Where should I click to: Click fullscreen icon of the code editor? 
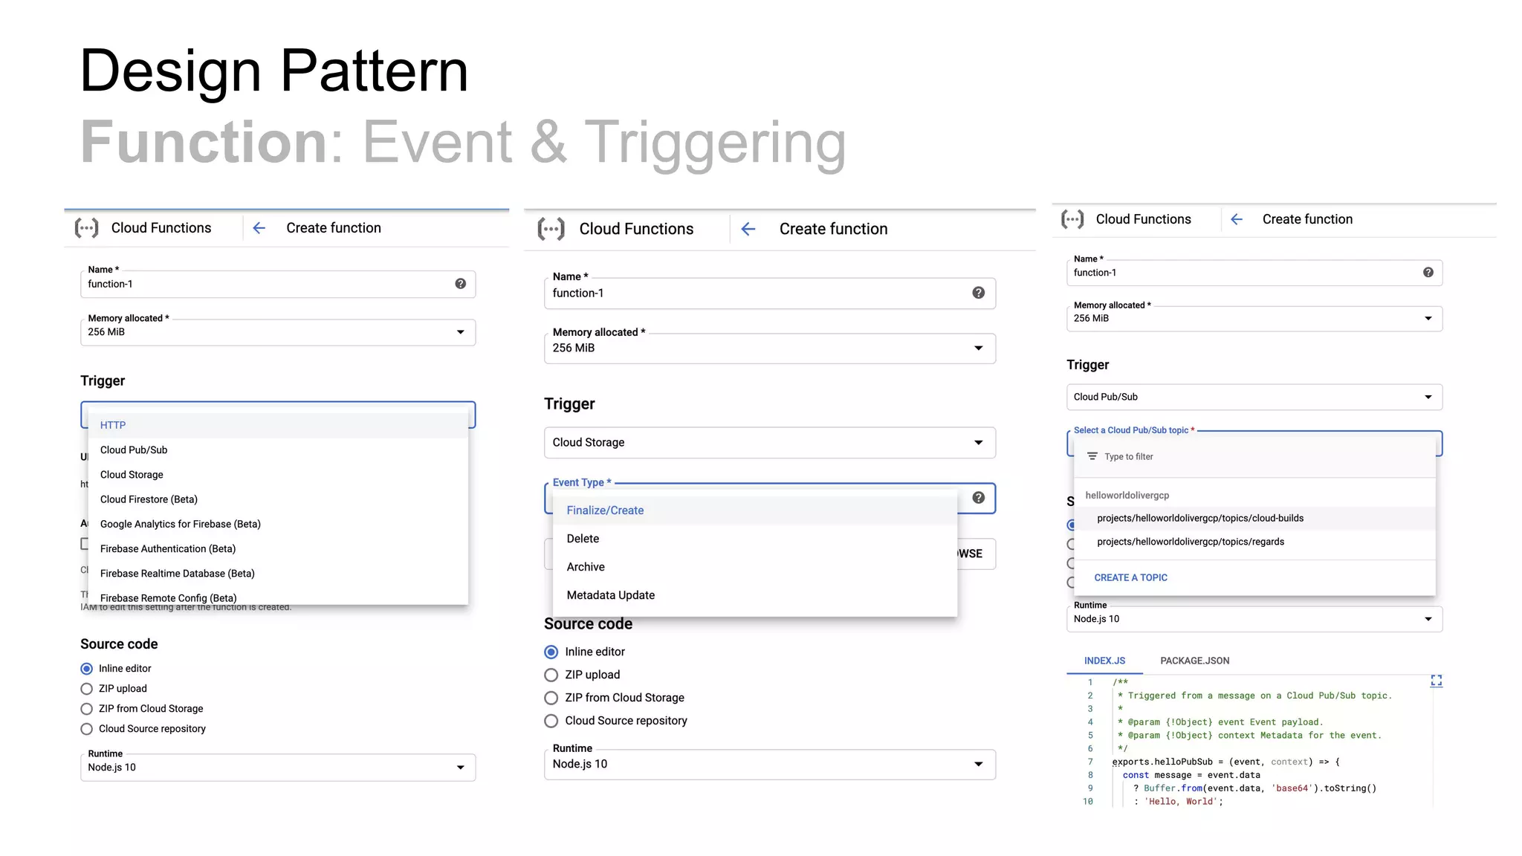pyautogui.click(x=1437, y=681)
